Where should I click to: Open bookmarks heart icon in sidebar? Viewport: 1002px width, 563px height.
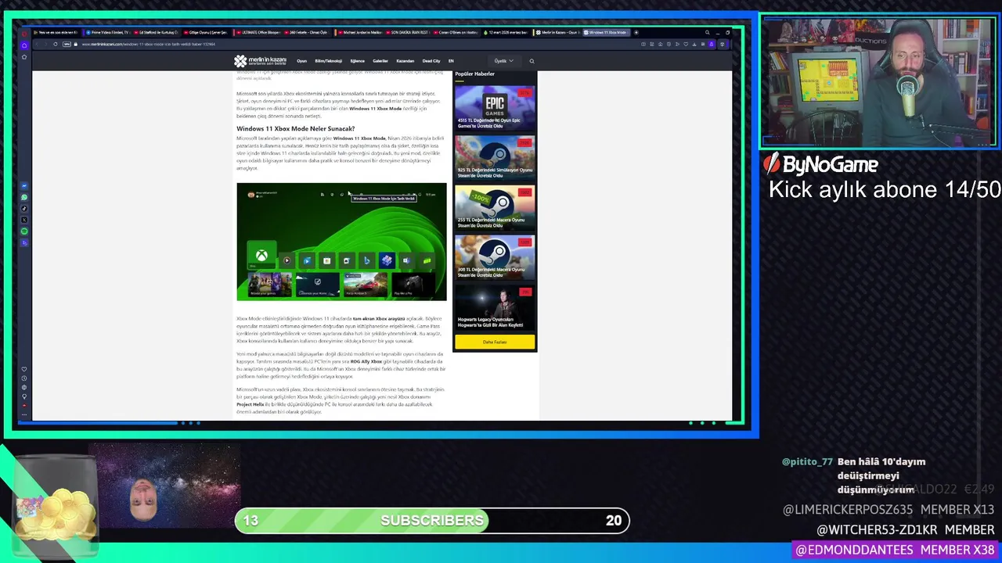[24, 369]
